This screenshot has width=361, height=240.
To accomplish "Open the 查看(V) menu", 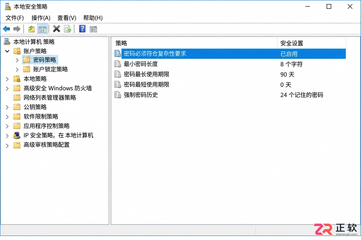I will pos(67,18).
